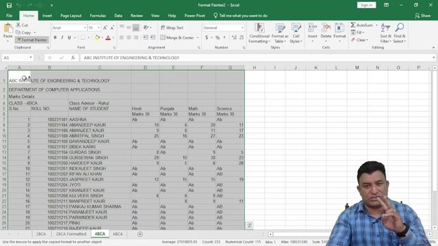The height and width of the screenshot is (246, 438).
Task: Open the 6BCA sheet tab
Action: click(118, 234)
